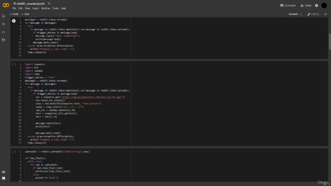Open the Tools menu

pyautogui.click(x=55, y=8)
